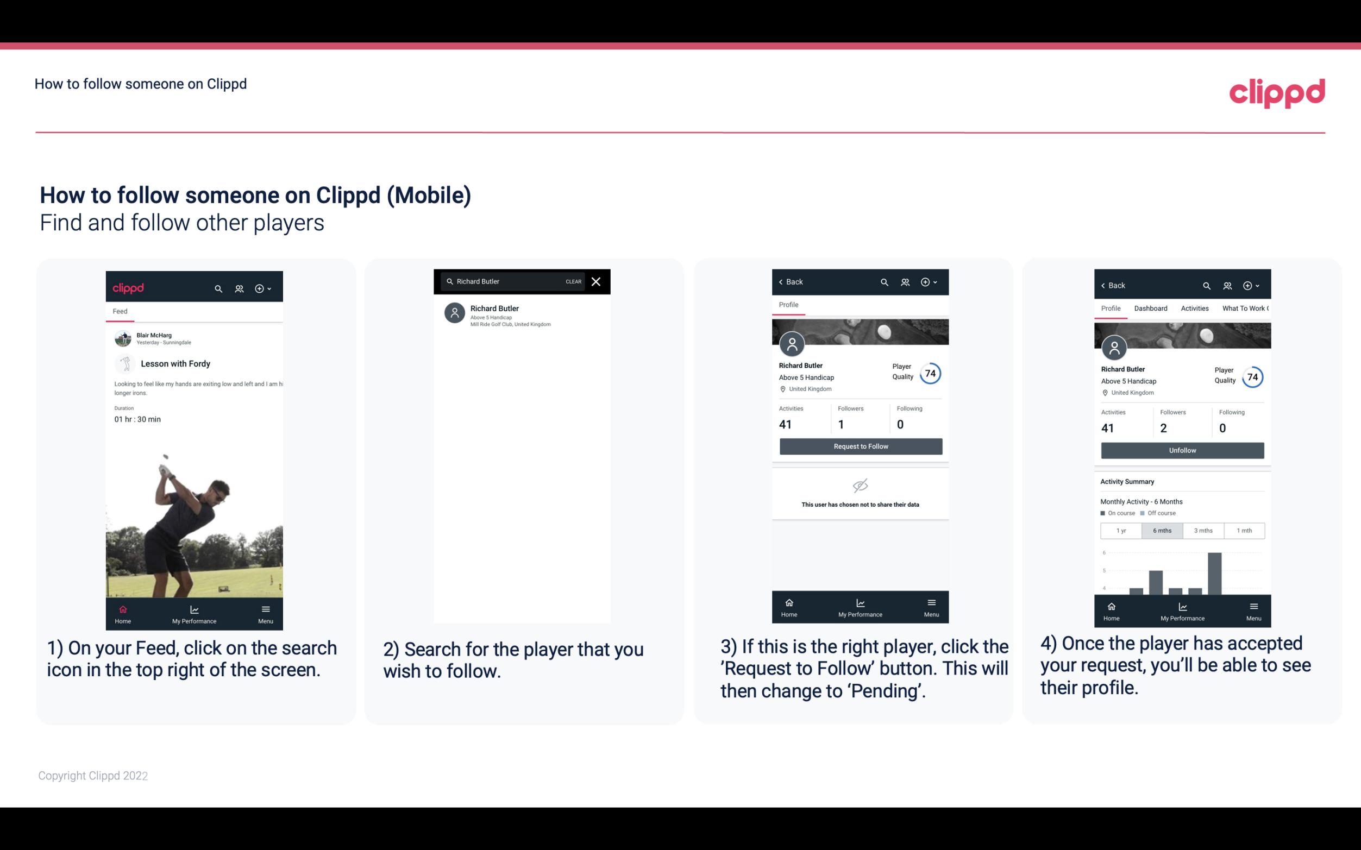Screen dimensions: 1361x850
Task: Click the search icon on Feed screen
Action: pyautogui.click(x=217, y=287)
